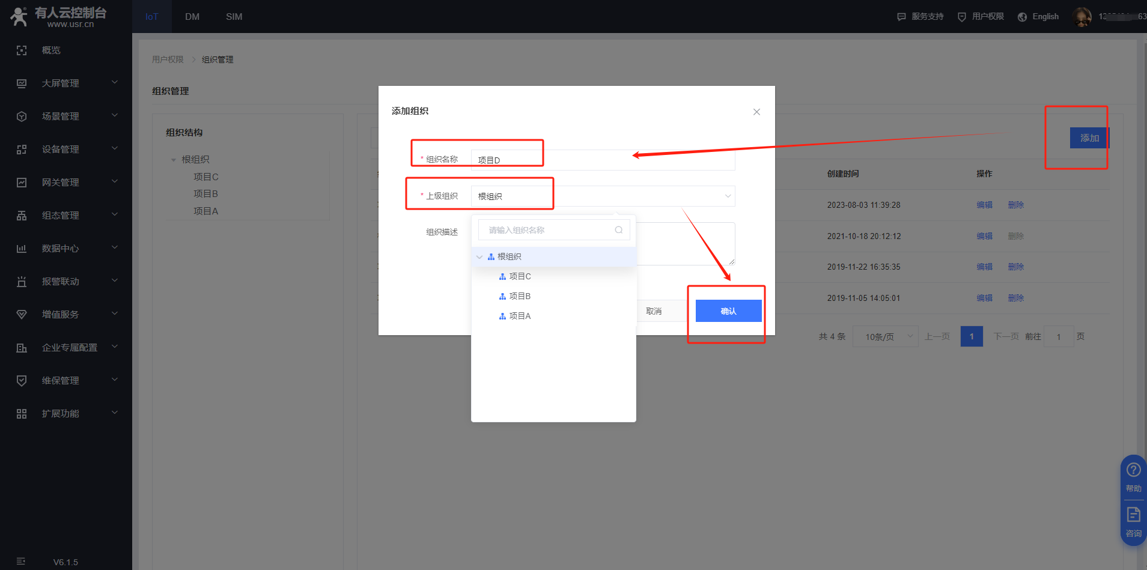Image resolution: width=1147 pixels, height=570 pixels.
Task: Click the 概览 overview sidebar icon
Action: pyautogui.click(x=22, y=50)
